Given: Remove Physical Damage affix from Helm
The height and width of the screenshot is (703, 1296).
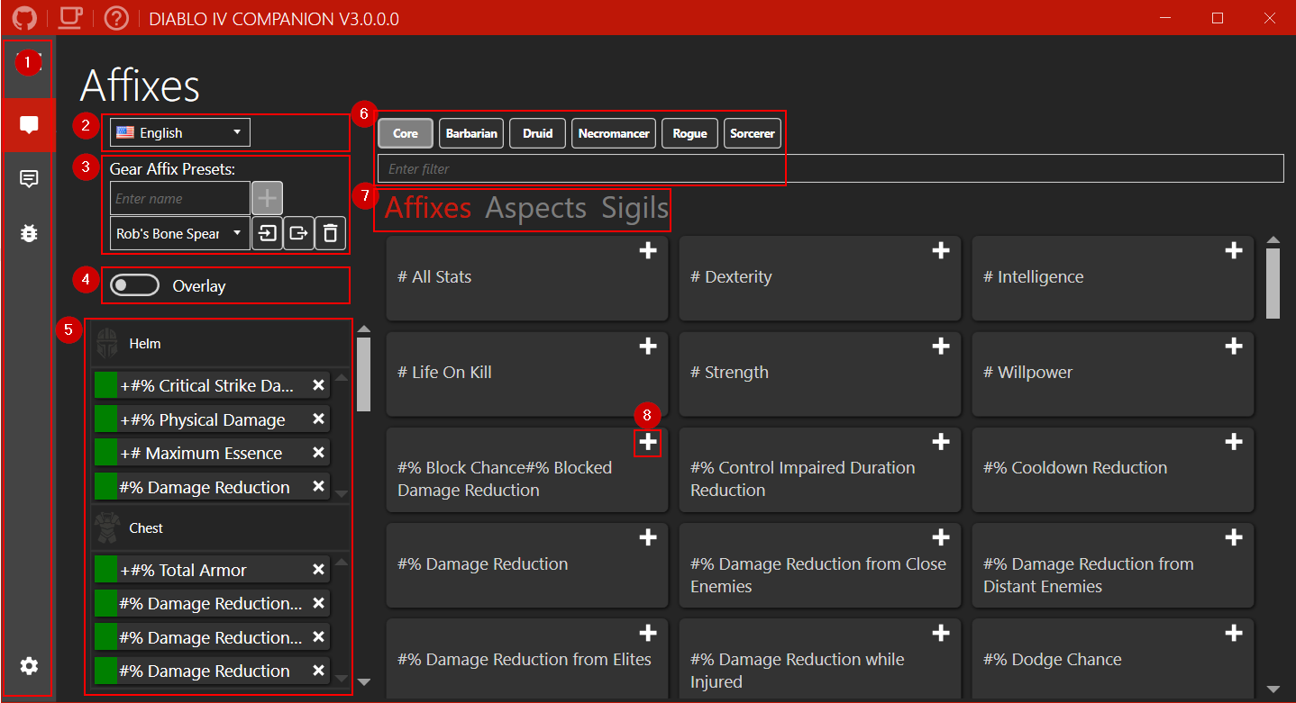Looking at the screenshot, I should pos(318,419).
